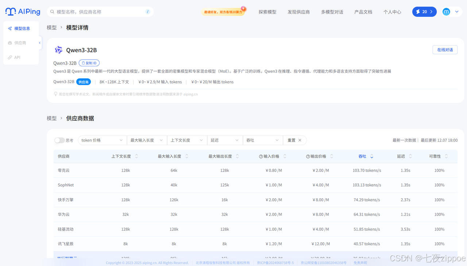467x266 pixels.
Task: Open the 产品文档 nav tab
Action: click(x=363, y=12)
